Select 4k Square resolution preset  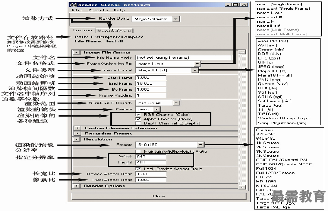coord(267,156)
